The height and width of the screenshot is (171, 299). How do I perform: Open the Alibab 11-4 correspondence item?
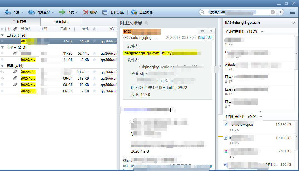[259, 67]
